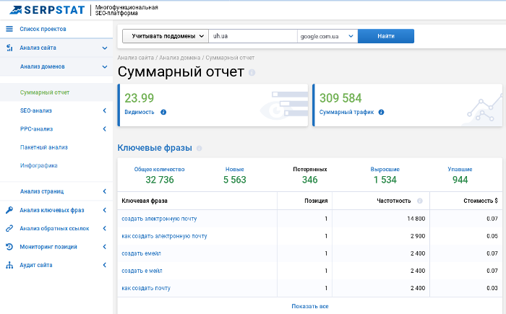Click the sitemap icon for Аудит сайта
The height and width of the screenshot is (314, 506).
(x=9, y=265)
